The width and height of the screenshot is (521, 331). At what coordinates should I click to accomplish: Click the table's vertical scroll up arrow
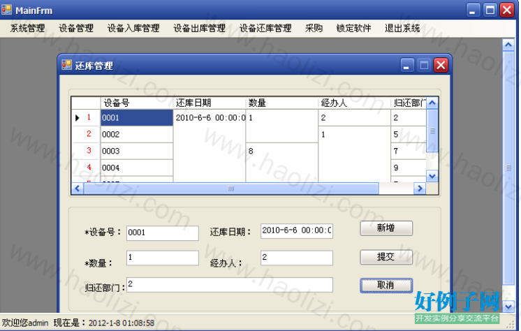pyautogui.click(x=432, y=103)
